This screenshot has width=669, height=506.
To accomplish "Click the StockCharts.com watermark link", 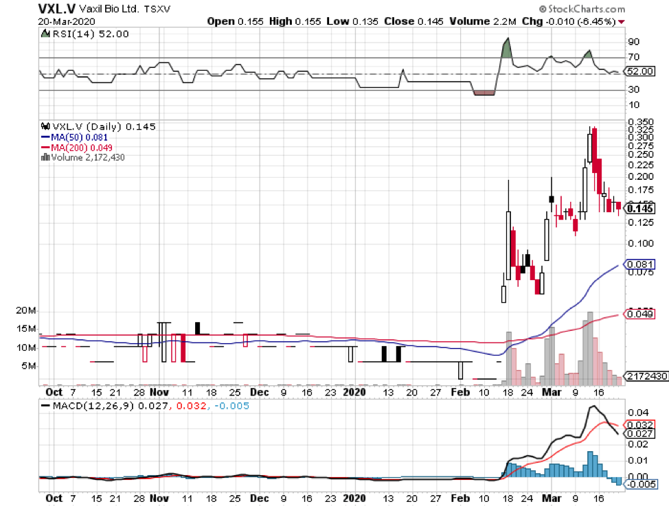I will [586, 10].
